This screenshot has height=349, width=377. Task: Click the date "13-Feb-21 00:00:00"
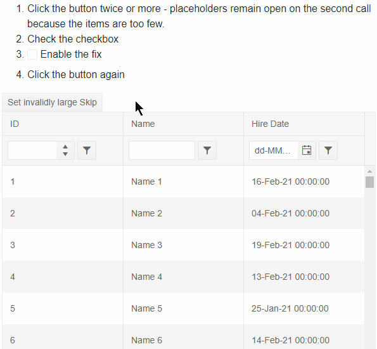[290, 277]
